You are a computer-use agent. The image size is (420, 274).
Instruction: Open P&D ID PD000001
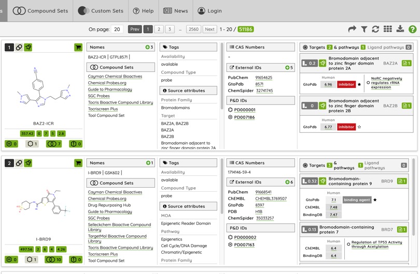pyautogui.click(x=245, y=110)
